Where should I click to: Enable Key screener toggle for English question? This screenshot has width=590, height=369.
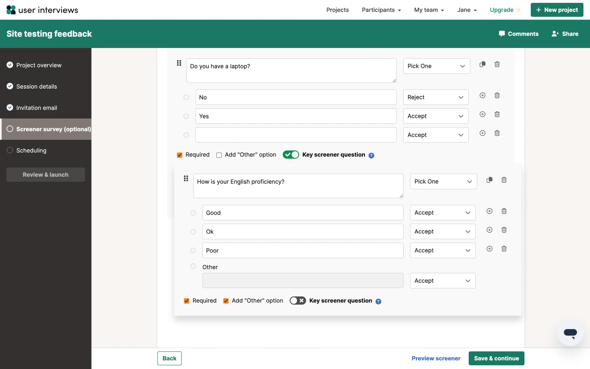point(297,301)
